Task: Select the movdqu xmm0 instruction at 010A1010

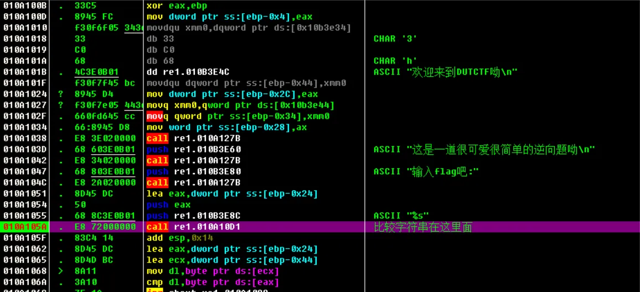Action: click(249, 28)
